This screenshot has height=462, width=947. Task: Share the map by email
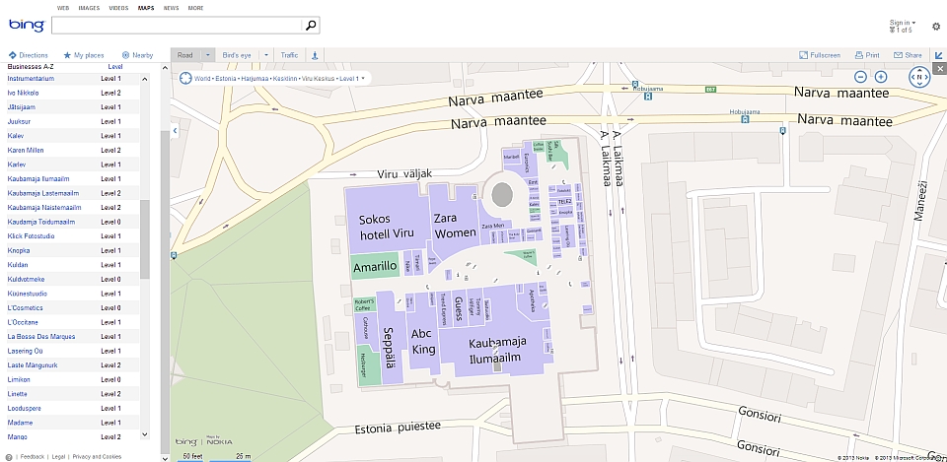(908, 55)
